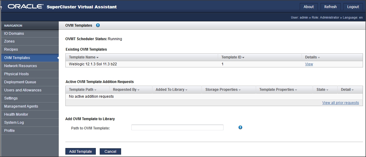
Task: Click the No active addition requests text
Action: (91, 96)
